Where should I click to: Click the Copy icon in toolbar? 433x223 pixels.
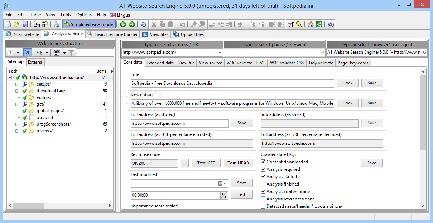162,24
